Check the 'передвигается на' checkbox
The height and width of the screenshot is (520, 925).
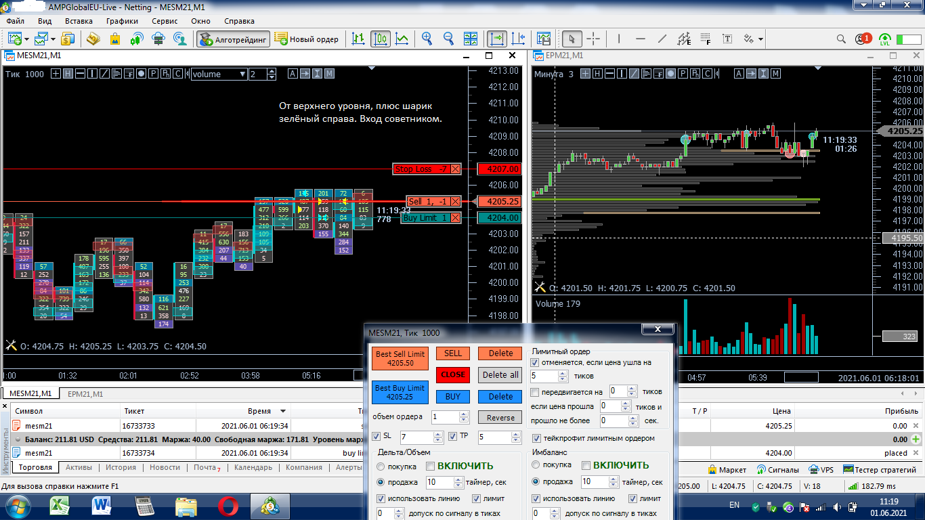(x=535, y=392)
